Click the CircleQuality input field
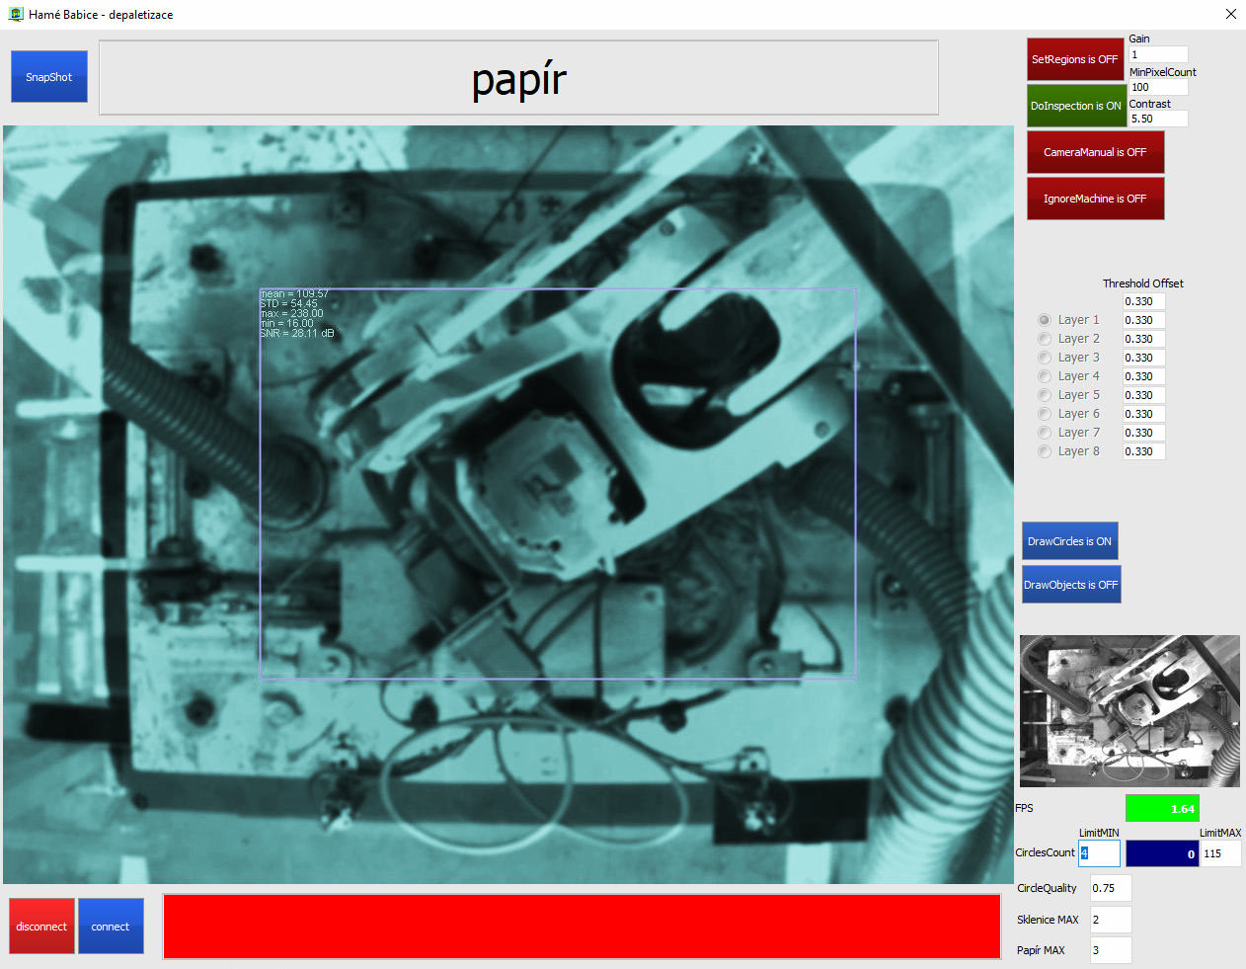 click(1110, 888)
